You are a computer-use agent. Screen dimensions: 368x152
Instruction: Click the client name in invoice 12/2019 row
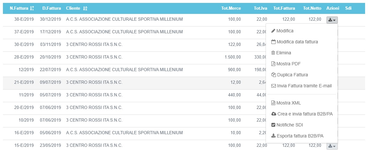[x=124, y=70]
